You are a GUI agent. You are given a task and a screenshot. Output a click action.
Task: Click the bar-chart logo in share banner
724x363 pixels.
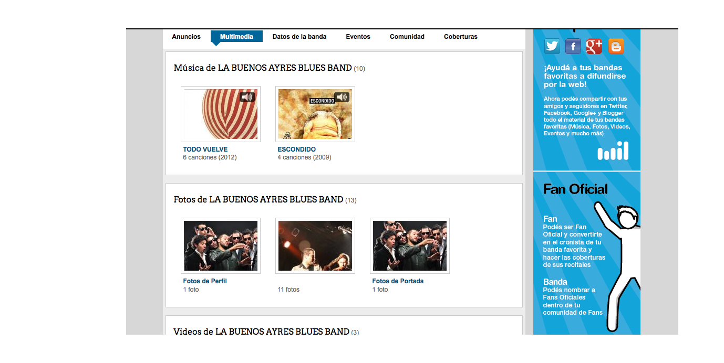pos(613,151)
